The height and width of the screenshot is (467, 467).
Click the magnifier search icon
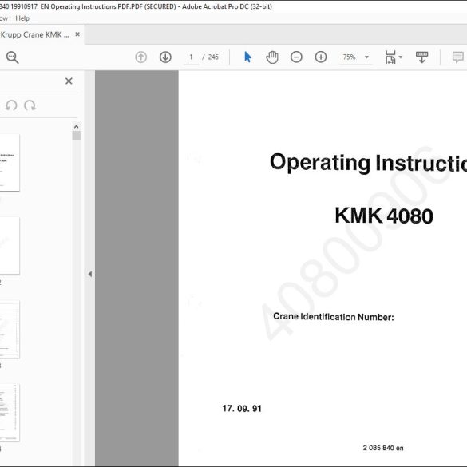(13, 57)
